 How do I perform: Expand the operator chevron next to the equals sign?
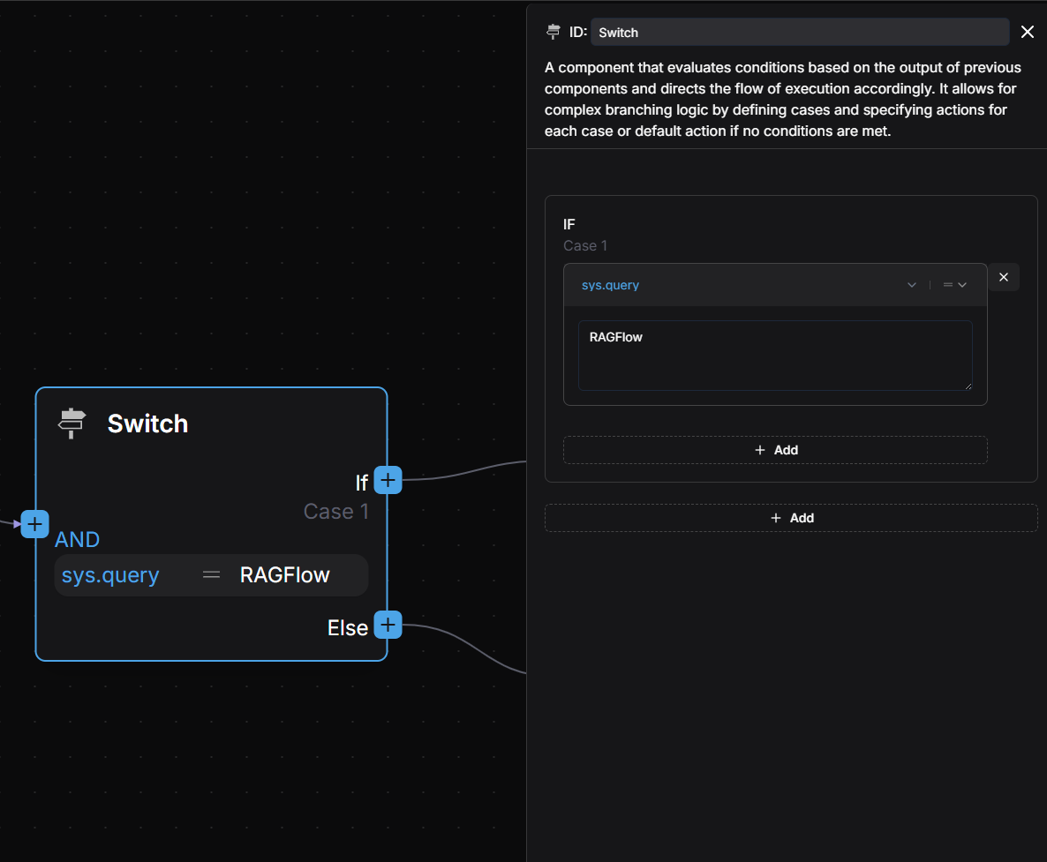point(962,284)
